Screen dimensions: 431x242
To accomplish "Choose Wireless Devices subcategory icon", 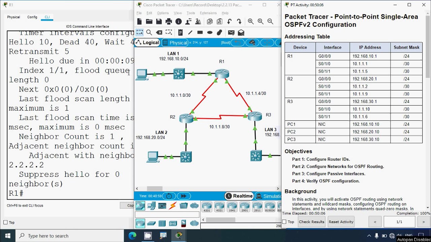I will (173, 223).
